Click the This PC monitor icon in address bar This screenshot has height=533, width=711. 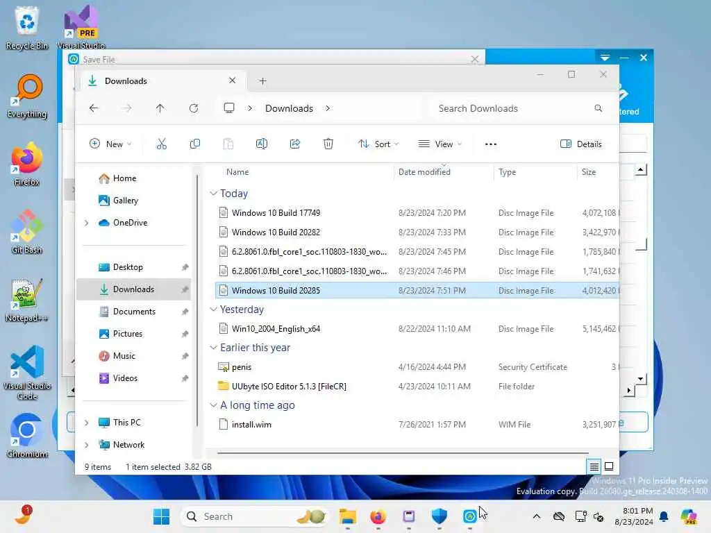[229, 108]
